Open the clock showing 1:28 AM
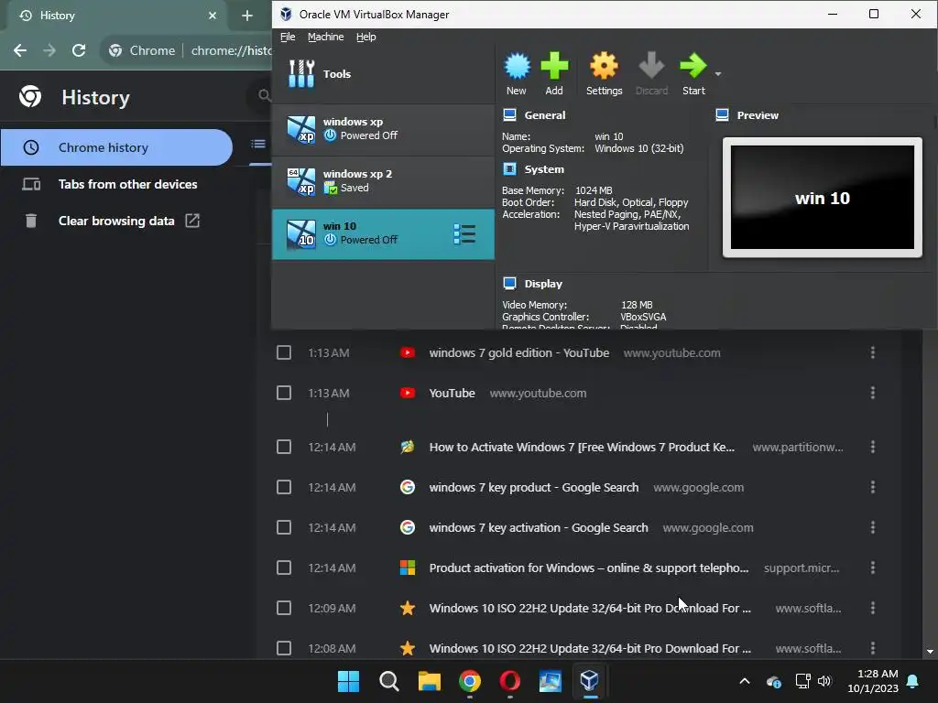The width and height of the screenshot is (938, 703). point(873,681)
